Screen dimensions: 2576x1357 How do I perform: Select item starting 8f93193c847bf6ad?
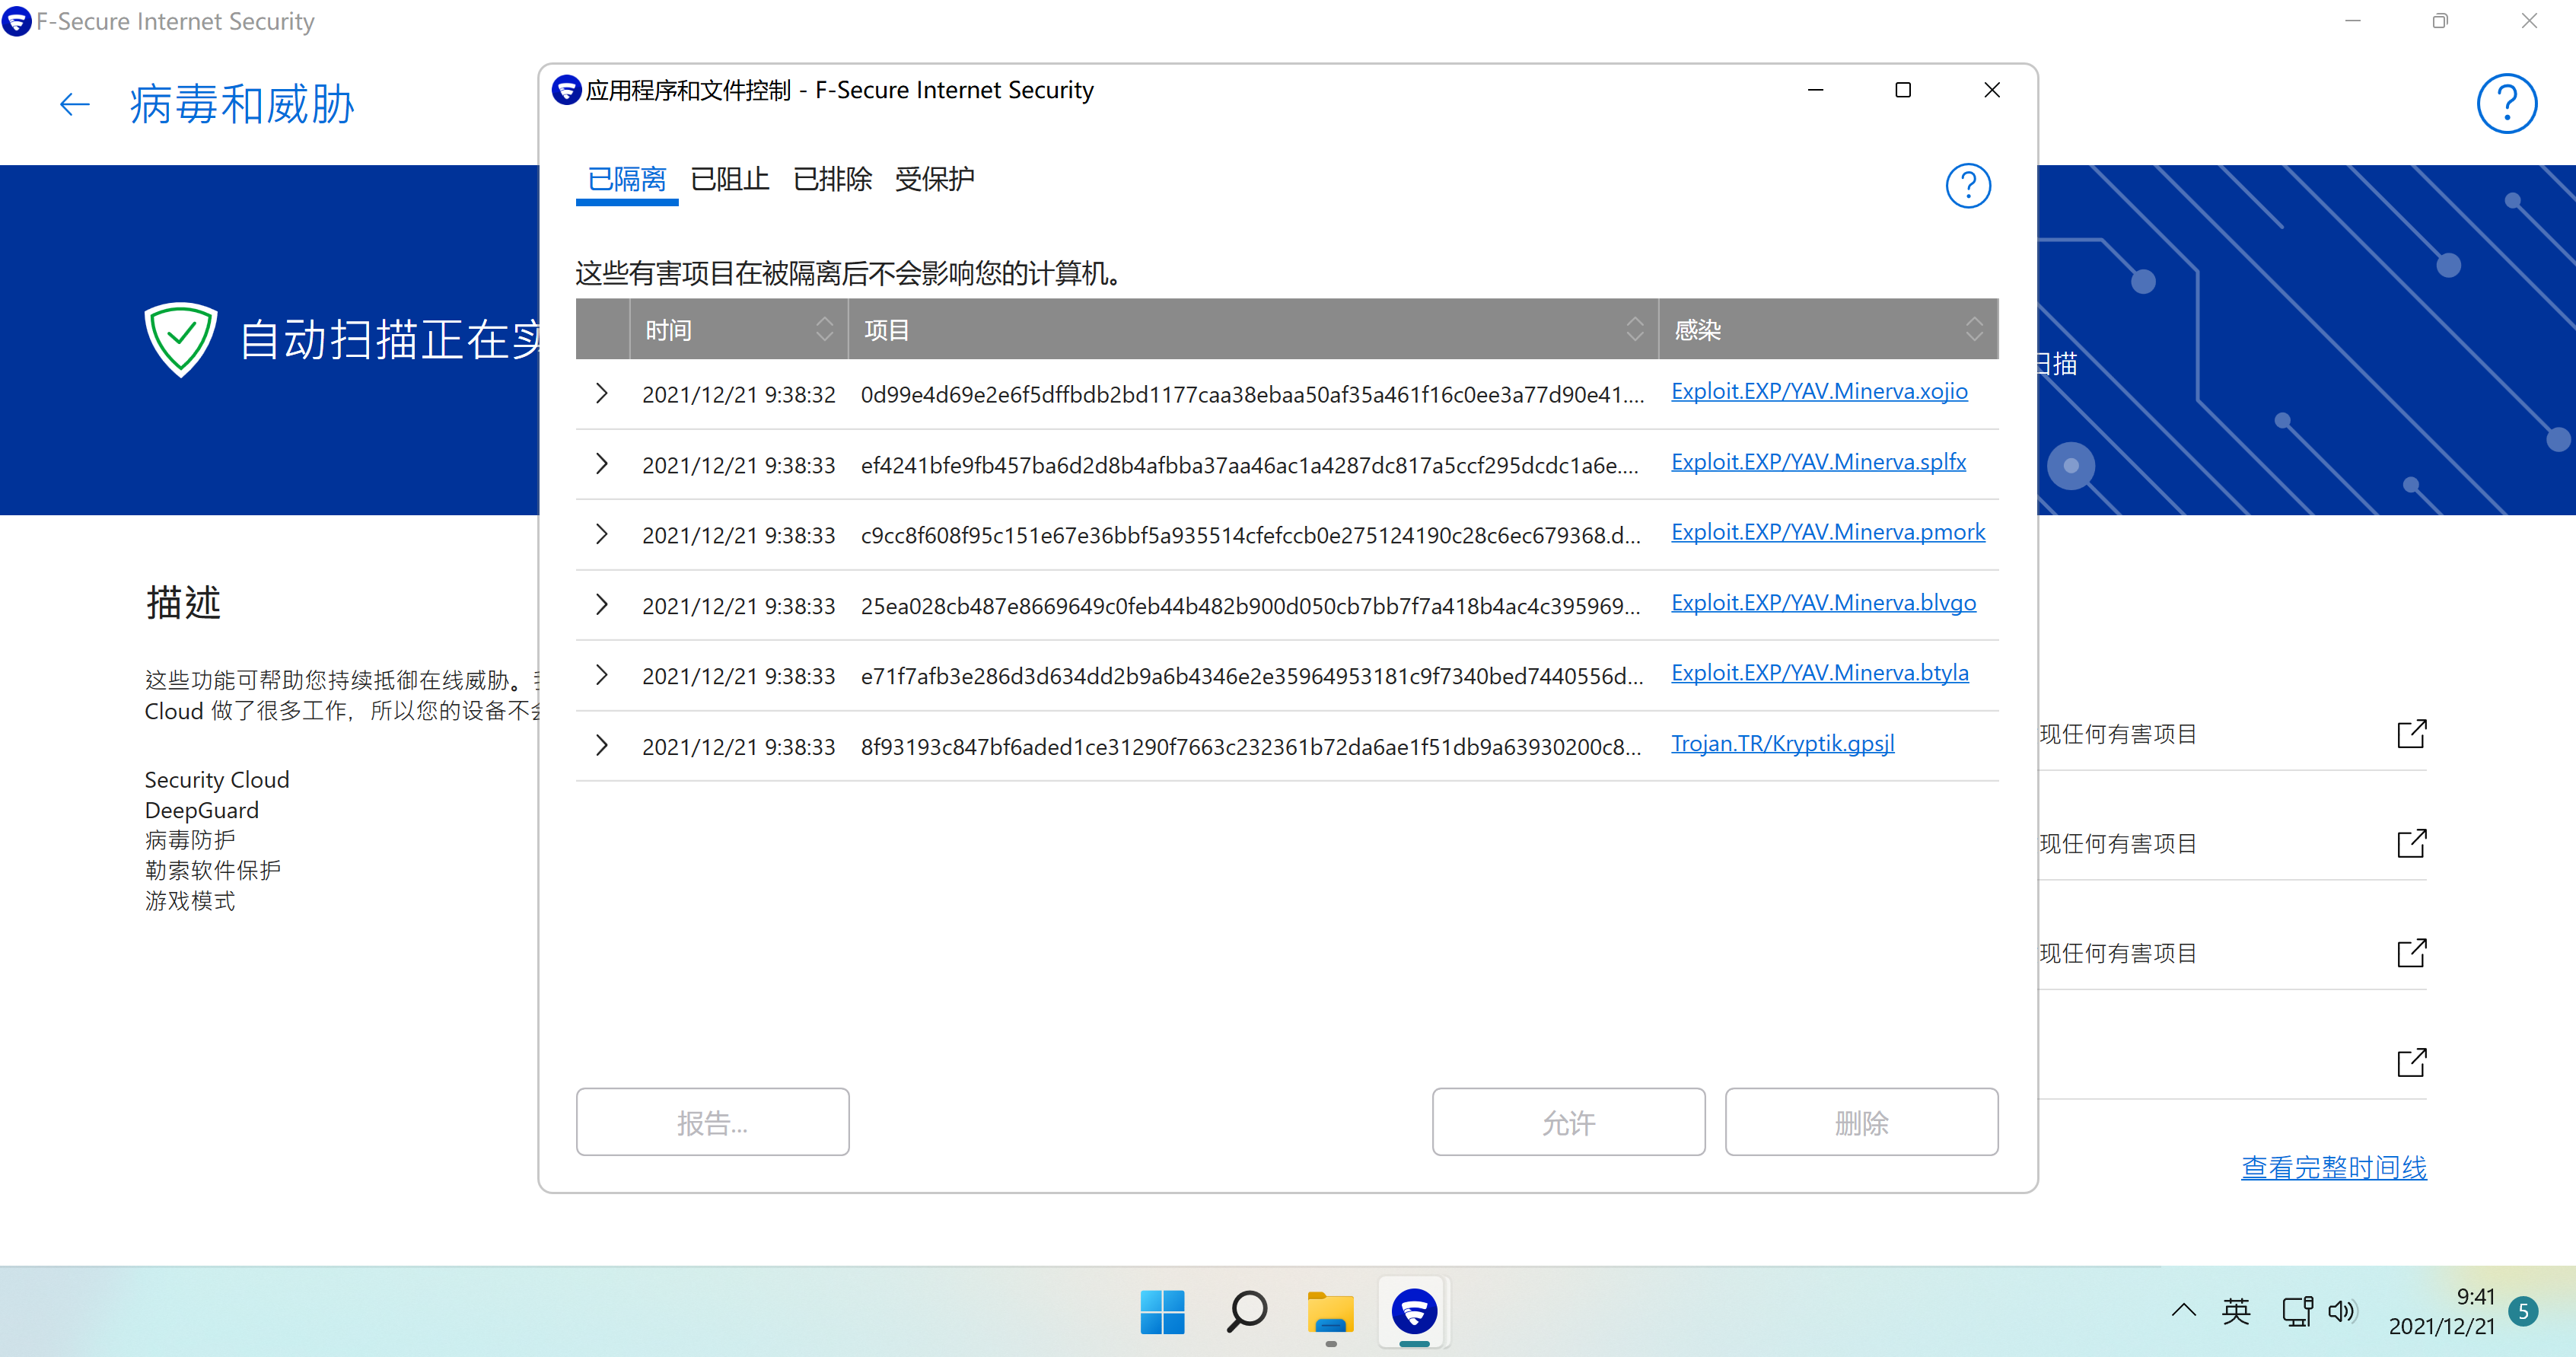pyautogui.click(x=1250, y=747)
